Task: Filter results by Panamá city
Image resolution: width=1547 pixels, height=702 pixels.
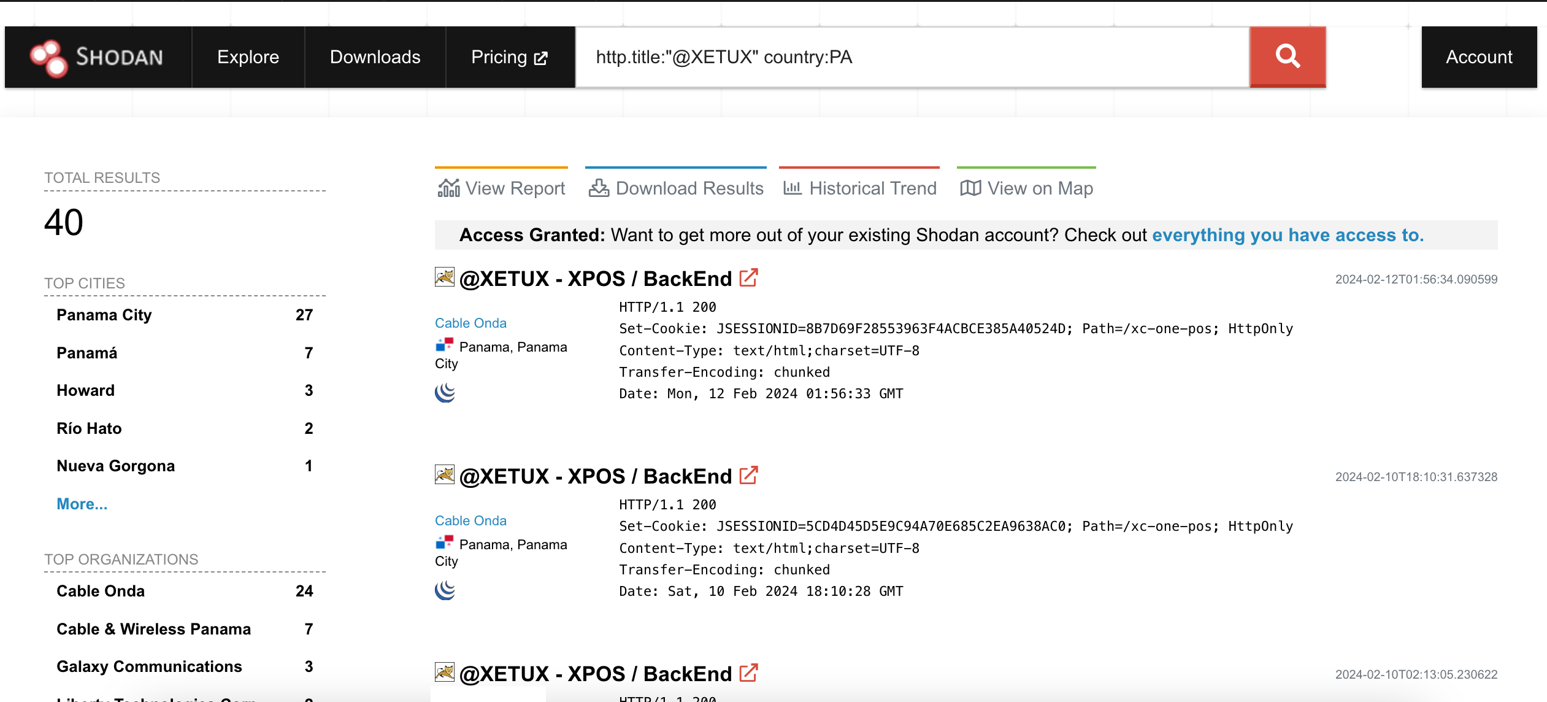Action: coord(86,353)
